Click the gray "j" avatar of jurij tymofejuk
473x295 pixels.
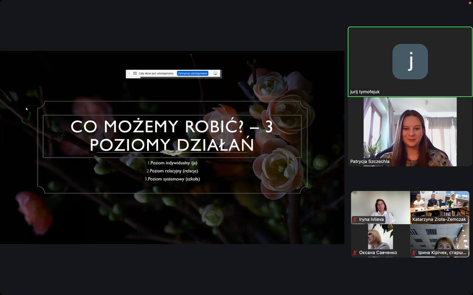pyautogui.click(x=410, y=62)
